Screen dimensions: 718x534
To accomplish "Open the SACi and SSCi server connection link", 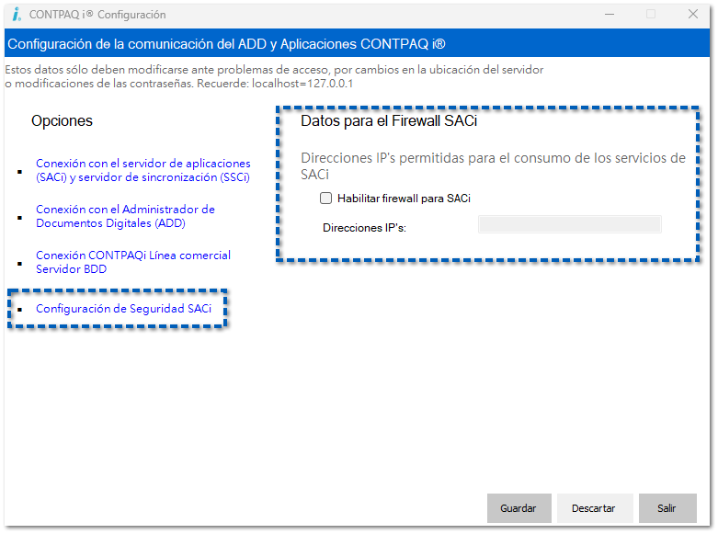I will (x=142, y=170).
